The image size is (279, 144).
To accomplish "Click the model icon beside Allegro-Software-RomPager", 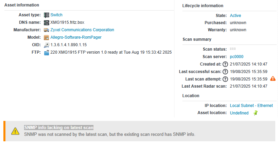I will [x=47, y=37].
